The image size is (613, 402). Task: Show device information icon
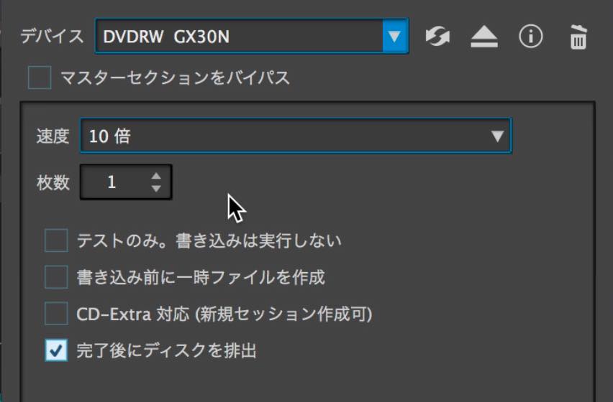point(530,37)
